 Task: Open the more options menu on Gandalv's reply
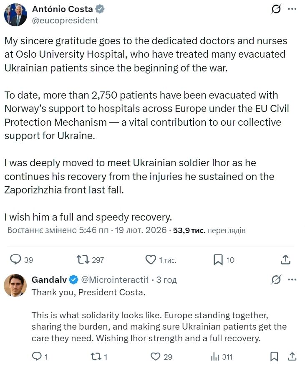292,279
